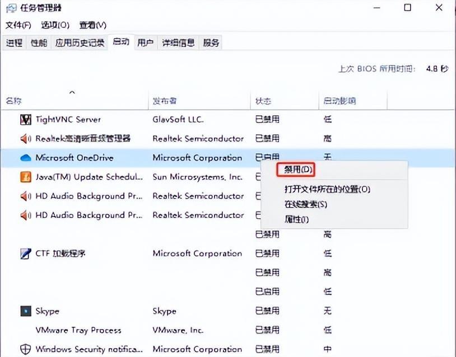Select the TightVNC Server row name
The width and height of the screenshot is (456, 357).
click(x=68, y=119)
